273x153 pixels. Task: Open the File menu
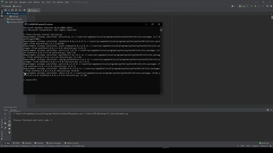click(x=6, y=2)
